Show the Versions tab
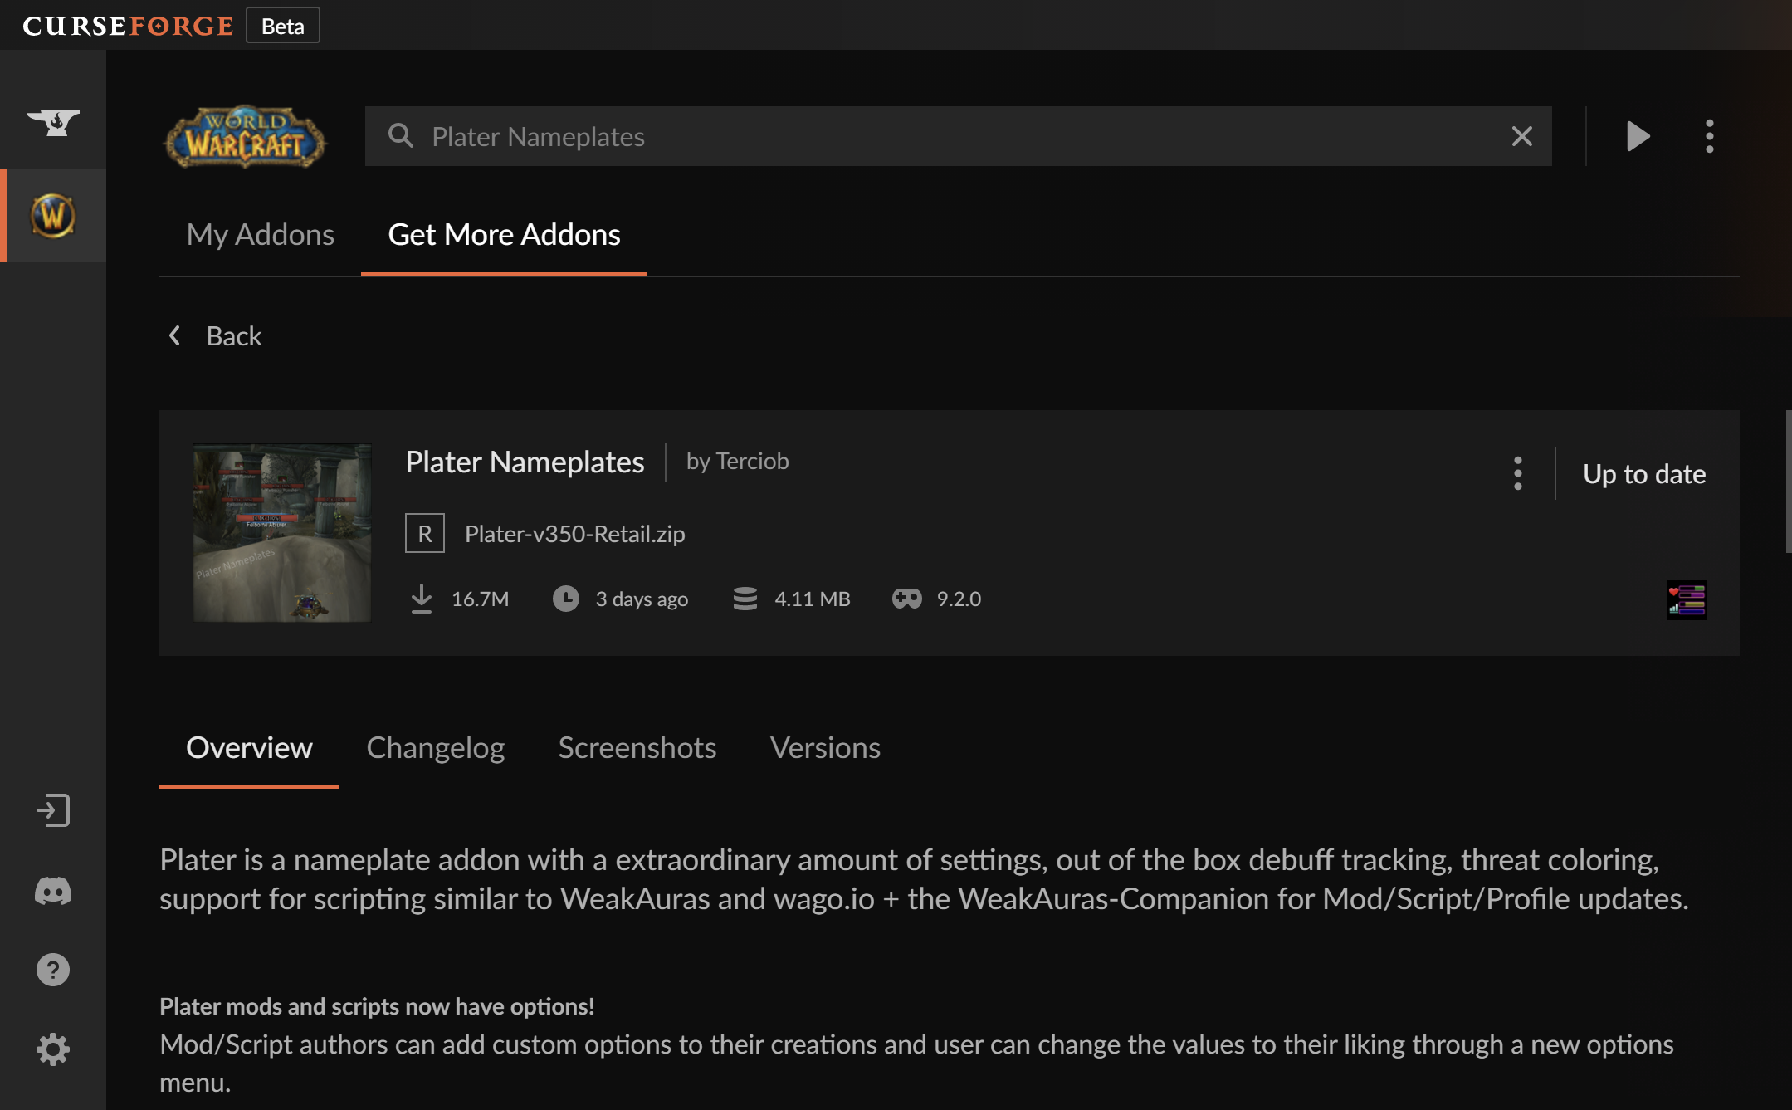This screenshot has width=1792, height=1110. 825,748
